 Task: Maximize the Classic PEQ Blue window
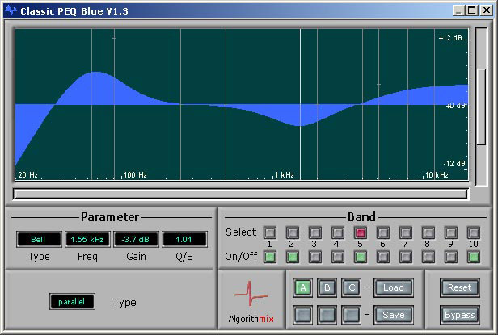pyautogui.click(x=472, y=10)
